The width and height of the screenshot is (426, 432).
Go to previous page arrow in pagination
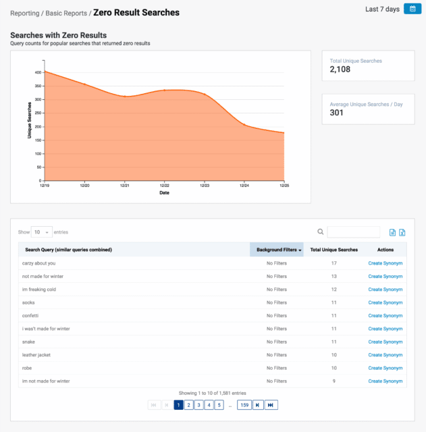click(x=167, y=405)
